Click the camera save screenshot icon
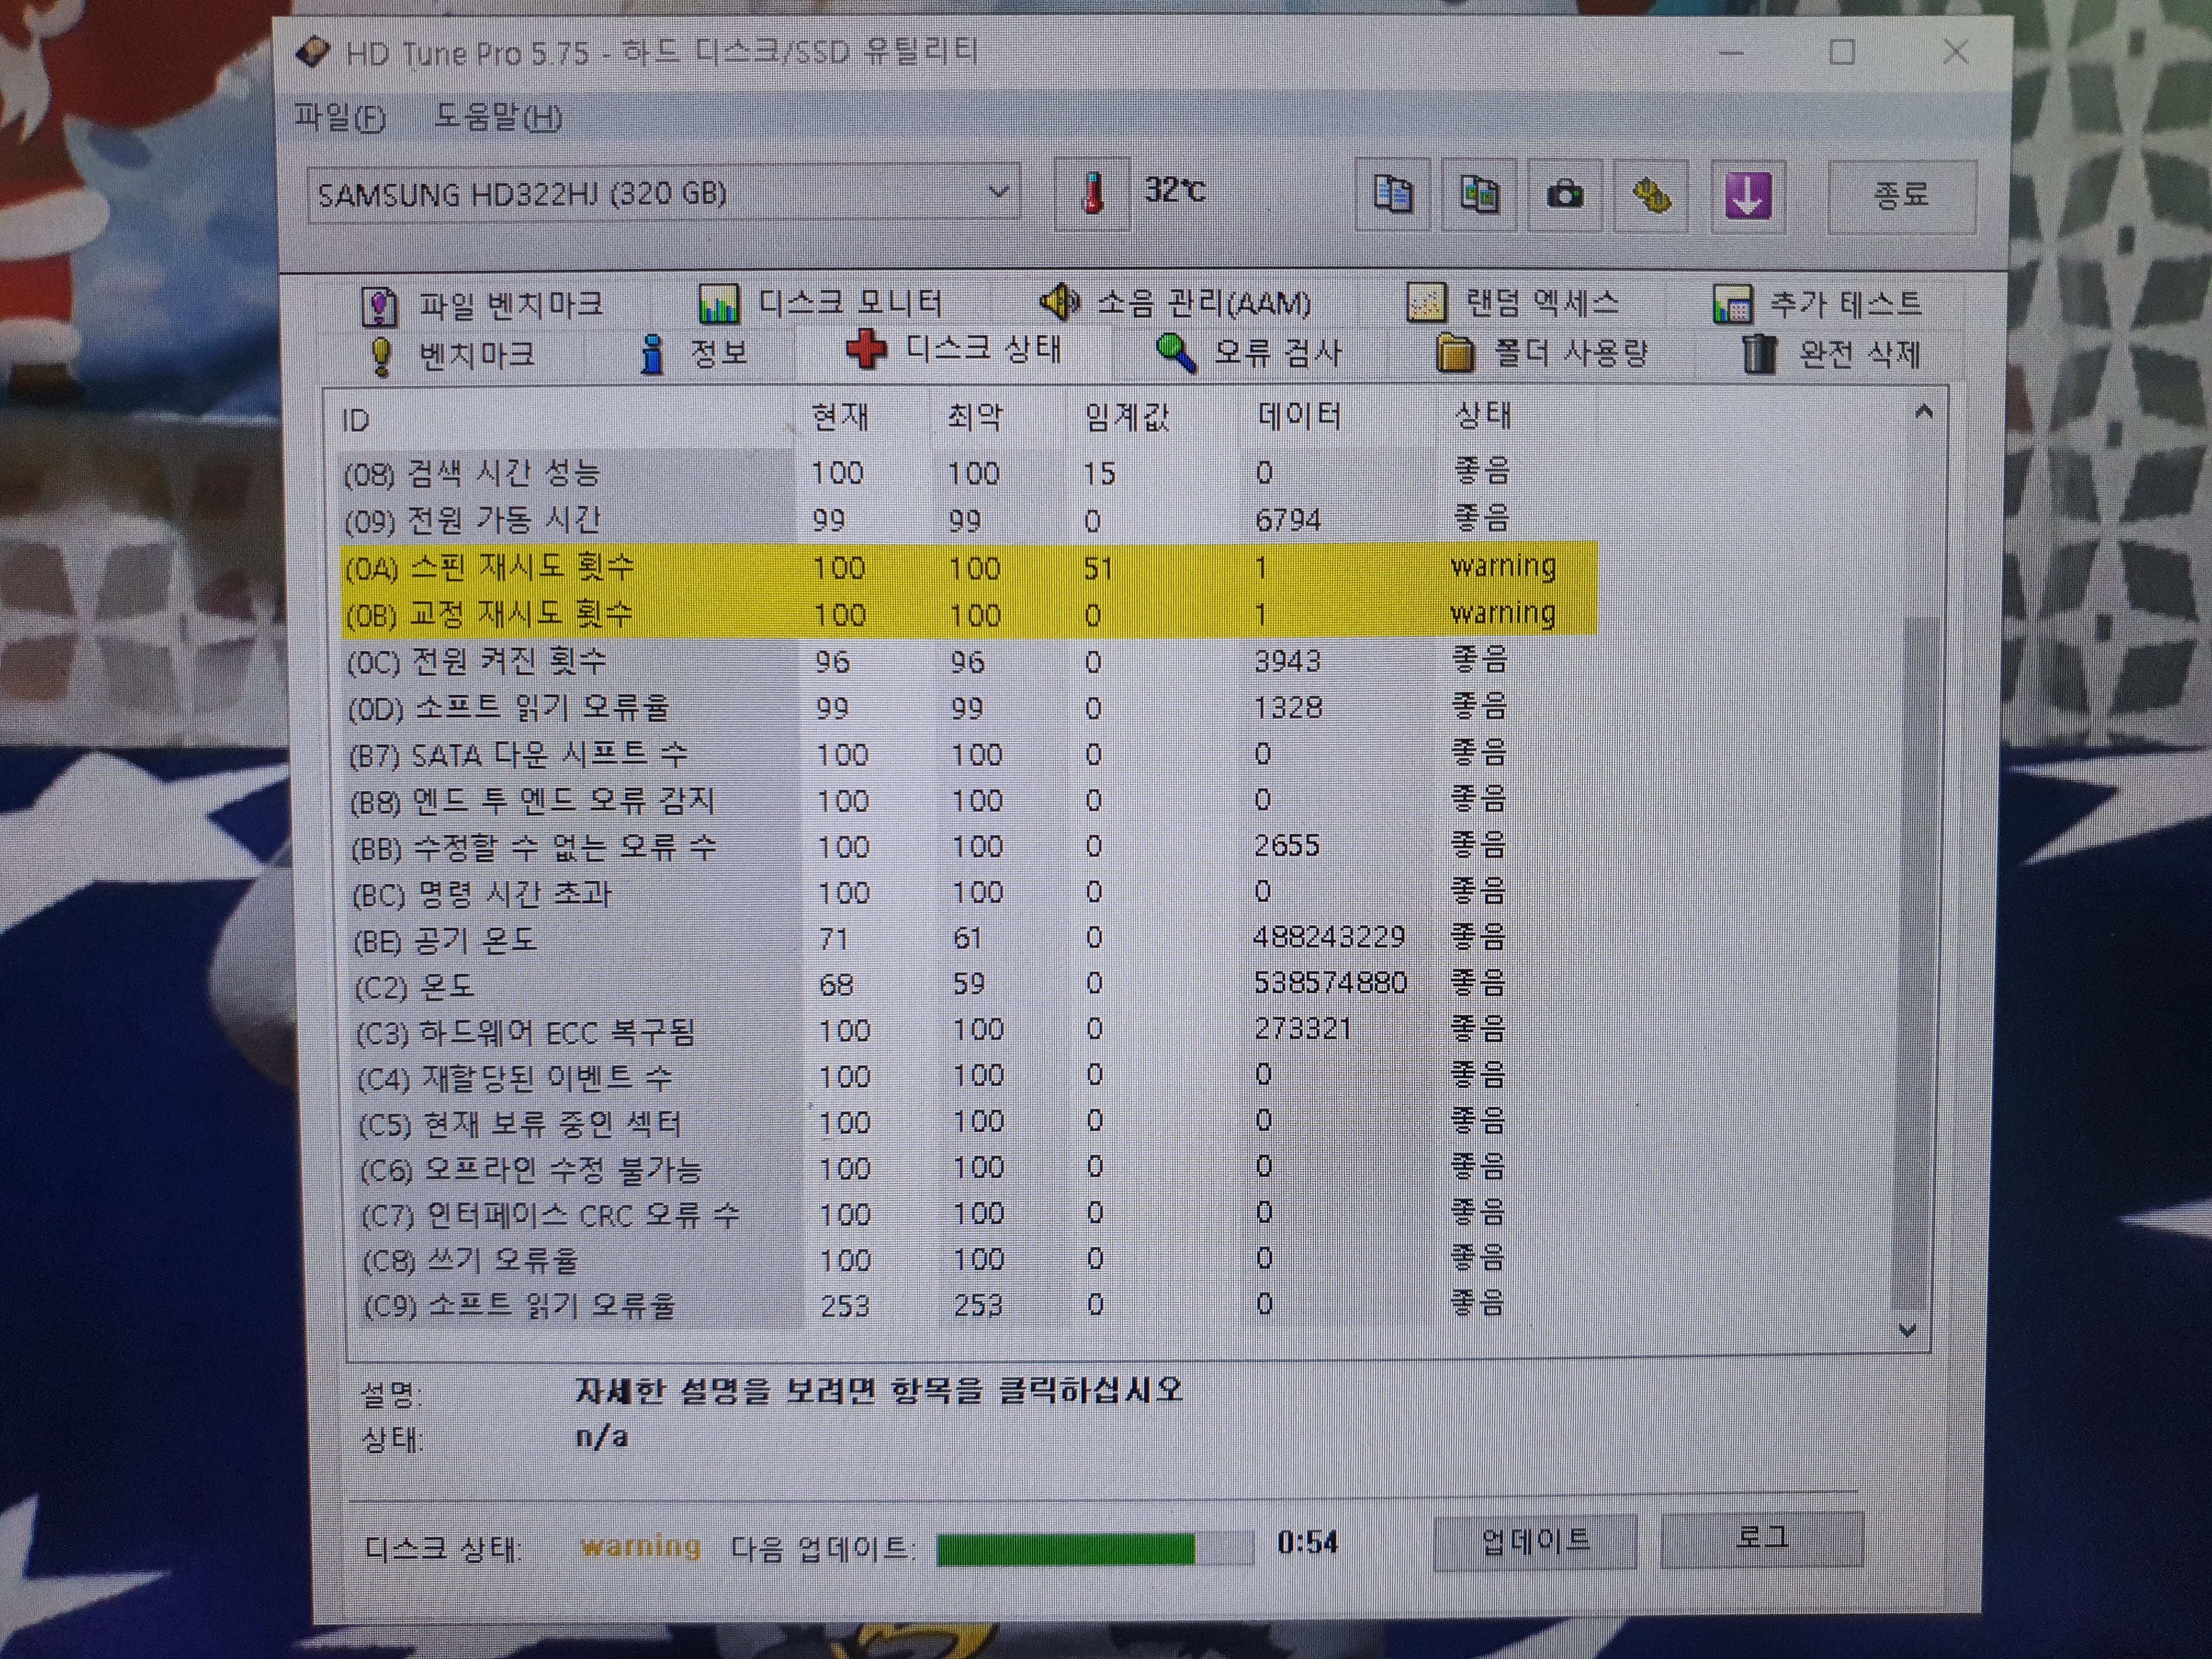 tap(1565, 195)
